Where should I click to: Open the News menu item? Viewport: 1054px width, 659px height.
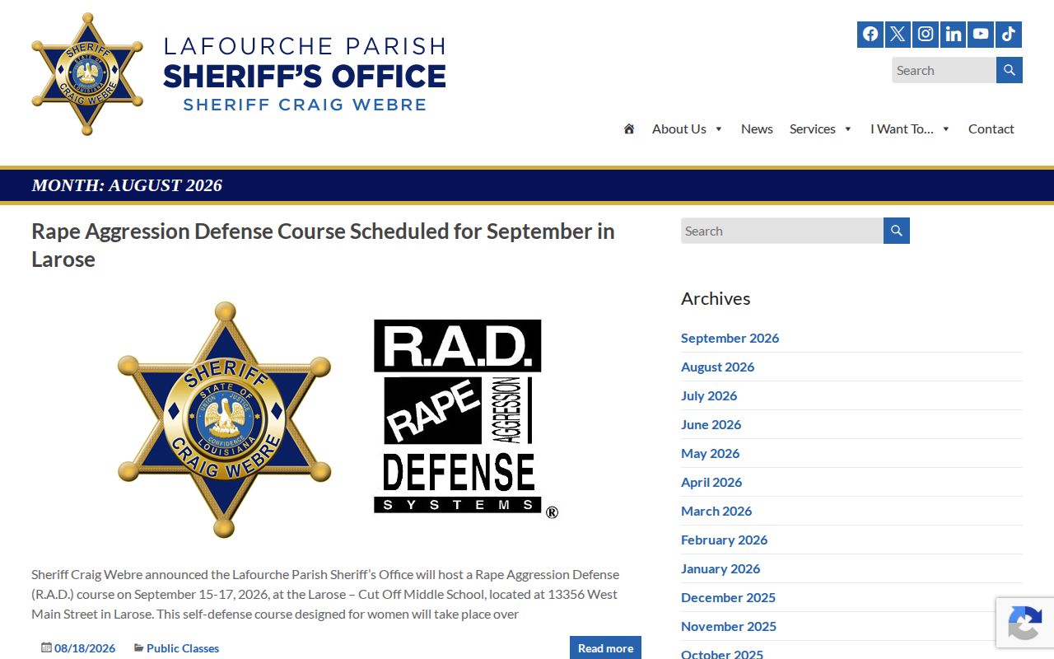[x=757, y=129]
